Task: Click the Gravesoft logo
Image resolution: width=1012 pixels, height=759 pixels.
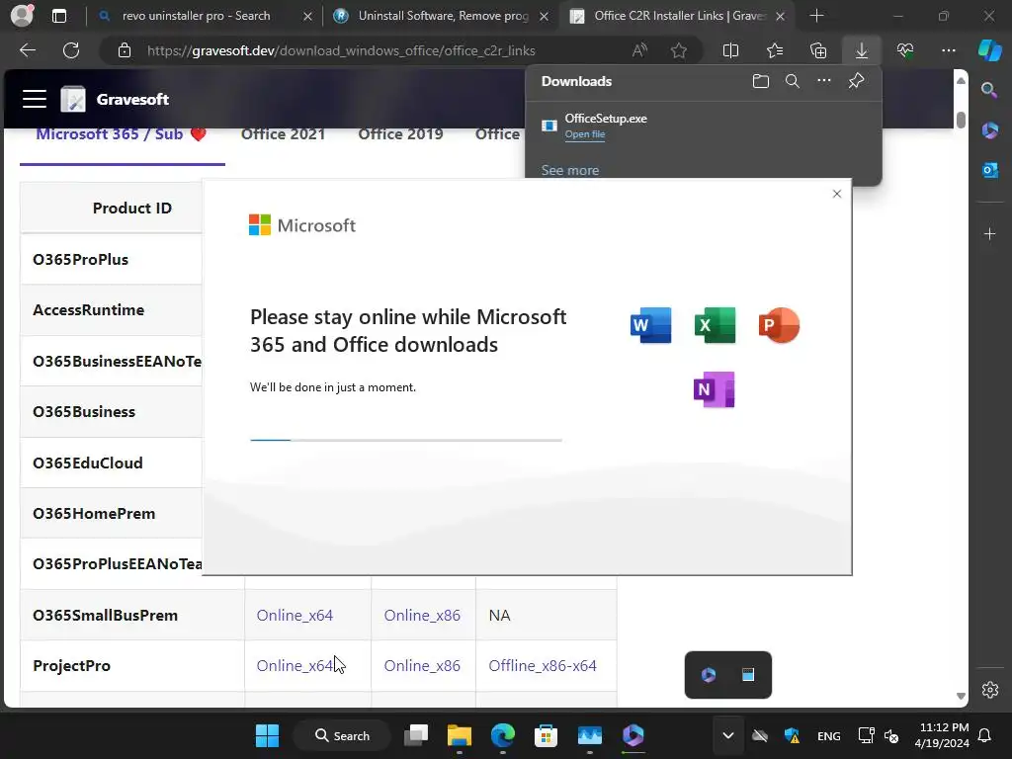Action: pyautogui.click(x=73, y=99)
